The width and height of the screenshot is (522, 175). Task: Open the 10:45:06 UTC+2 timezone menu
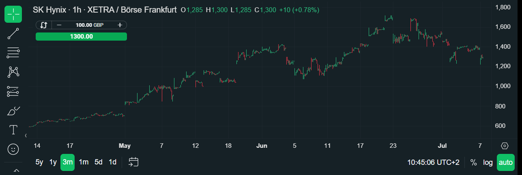pyautogui.click(x=434, y=162)
